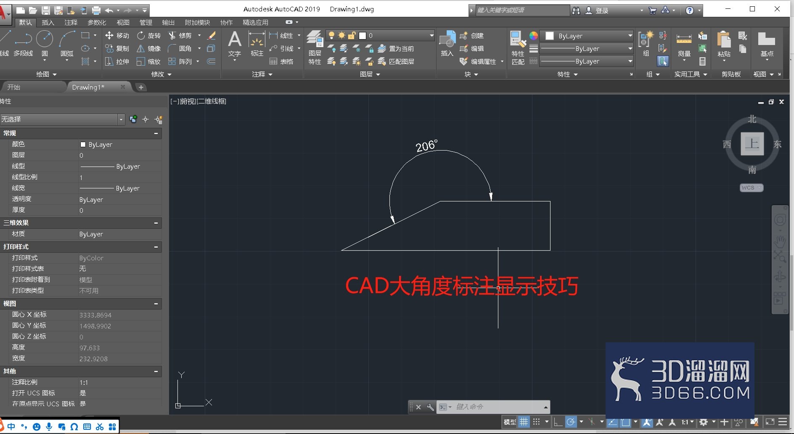Select the Polyline (多段线) tool
The height and width of the screenshot is (434, 794).
(x=23, y=44)
